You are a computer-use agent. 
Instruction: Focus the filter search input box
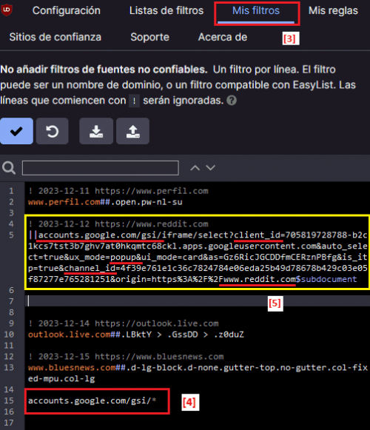point(101,168)
